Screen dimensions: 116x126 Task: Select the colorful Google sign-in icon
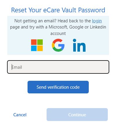coord(58,45)
